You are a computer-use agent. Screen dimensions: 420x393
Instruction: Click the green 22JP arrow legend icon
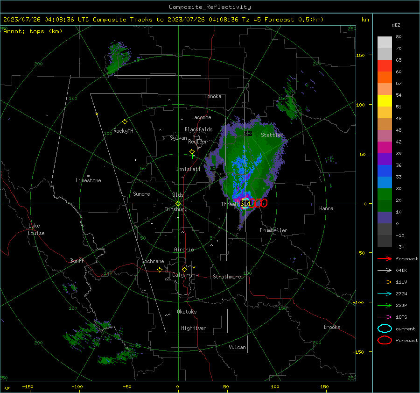click(385, 305)
